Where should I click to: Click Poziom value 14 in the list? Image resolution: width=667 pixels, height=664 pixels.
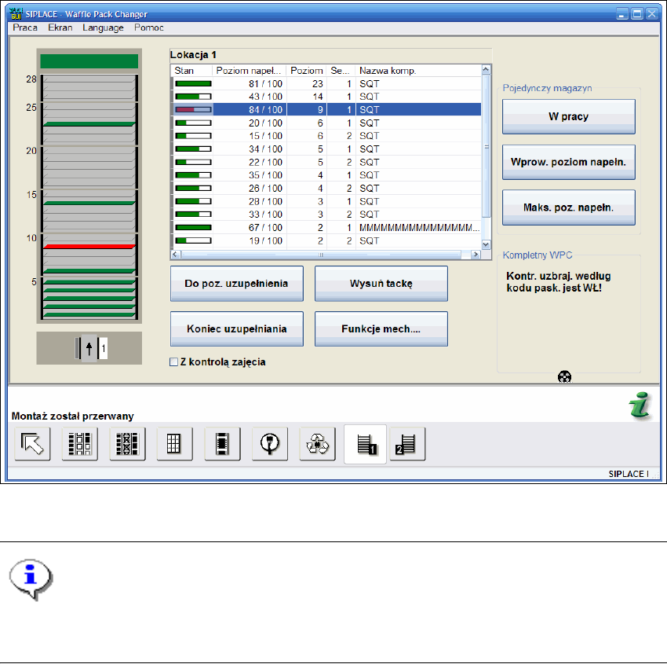(318, 97)
